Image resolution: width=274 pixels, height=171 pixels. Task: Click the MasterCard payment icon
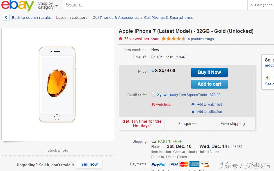pyautogui.click(x=183, y=164)
